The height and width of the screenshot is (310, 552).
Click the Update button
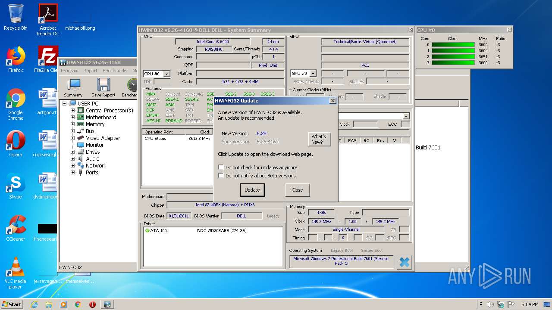(x=252, y=190)
